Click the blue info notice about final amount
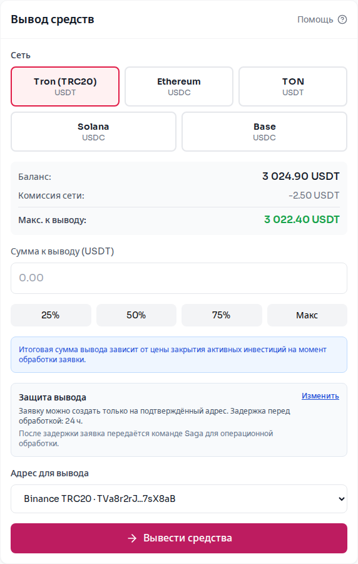 (x=179, y=355)
